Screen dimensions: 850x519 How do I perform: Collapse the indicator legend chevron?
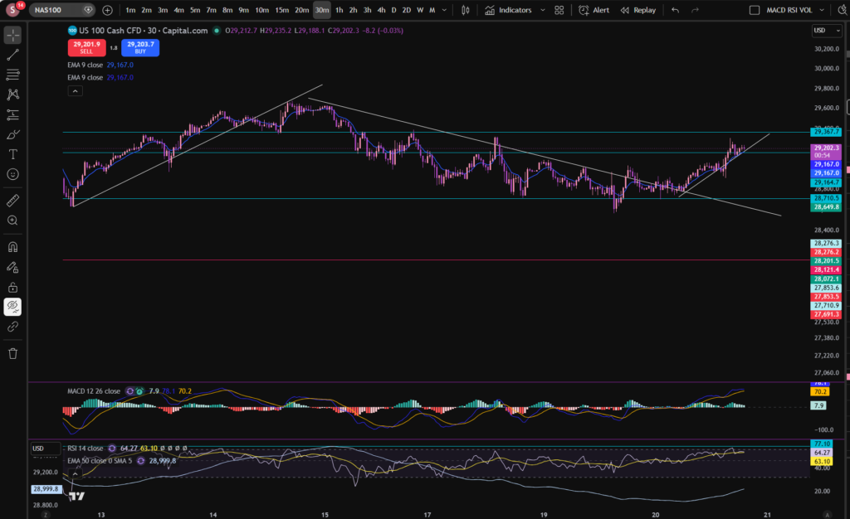click(76, 91)
